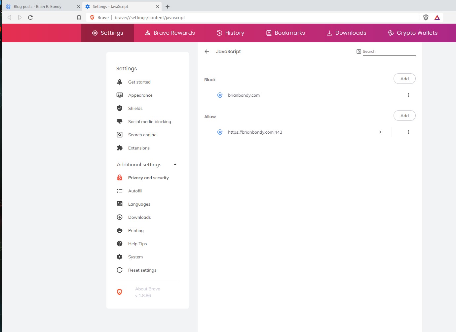Go to the Crypto Wallets tab
Screen dimensions: 456x332
tap(413, 33)
